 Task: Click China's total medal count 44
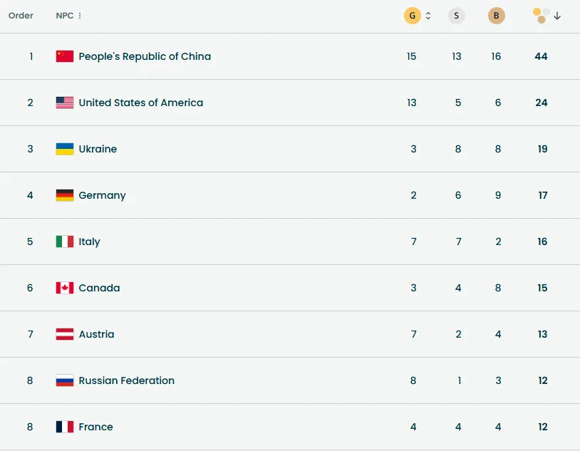(541, 56)
